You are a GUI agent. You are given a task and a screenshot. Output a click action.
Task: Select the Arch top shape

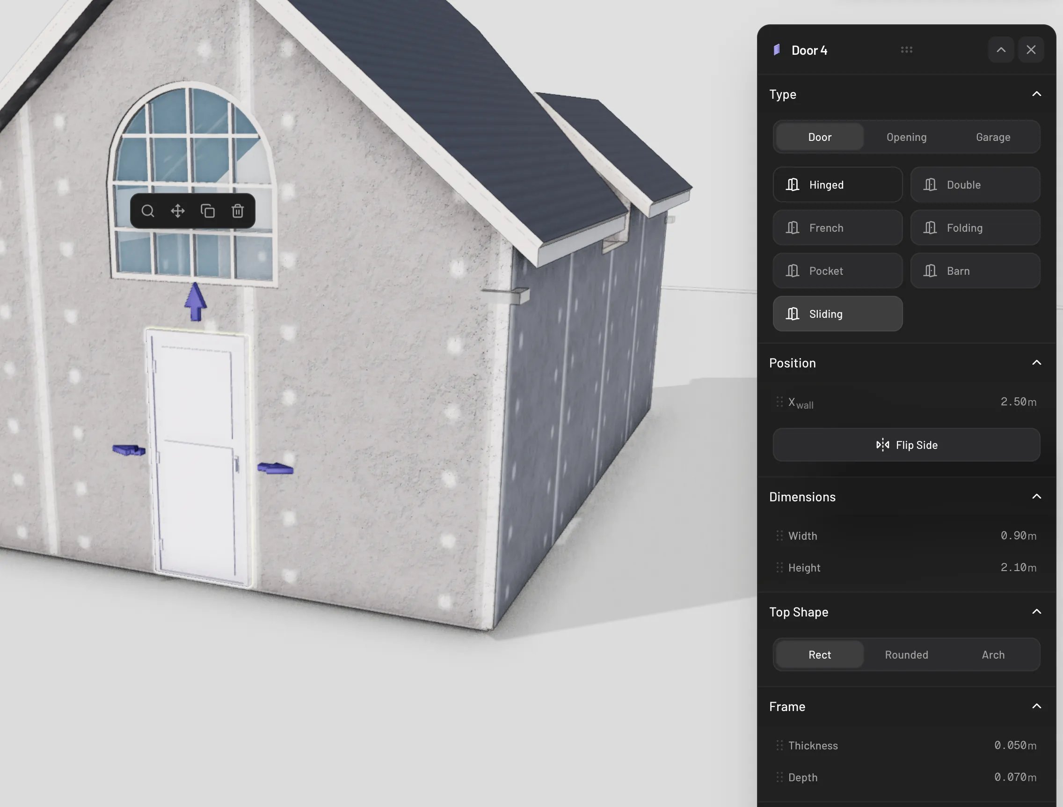pyautogui.click(x=993, y=654)
